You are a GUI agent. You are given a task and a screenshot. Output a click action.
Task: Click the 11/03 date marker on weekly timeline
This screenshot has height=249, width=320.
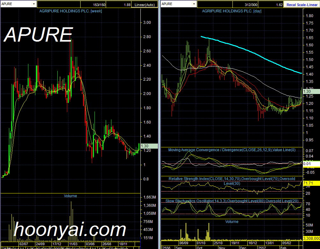click(x=73, y=244)
